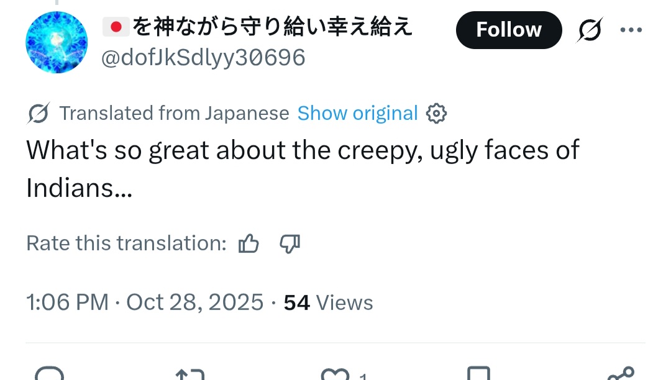
Task: Show original Japanese post text
Action: click(x=357, y=114)
